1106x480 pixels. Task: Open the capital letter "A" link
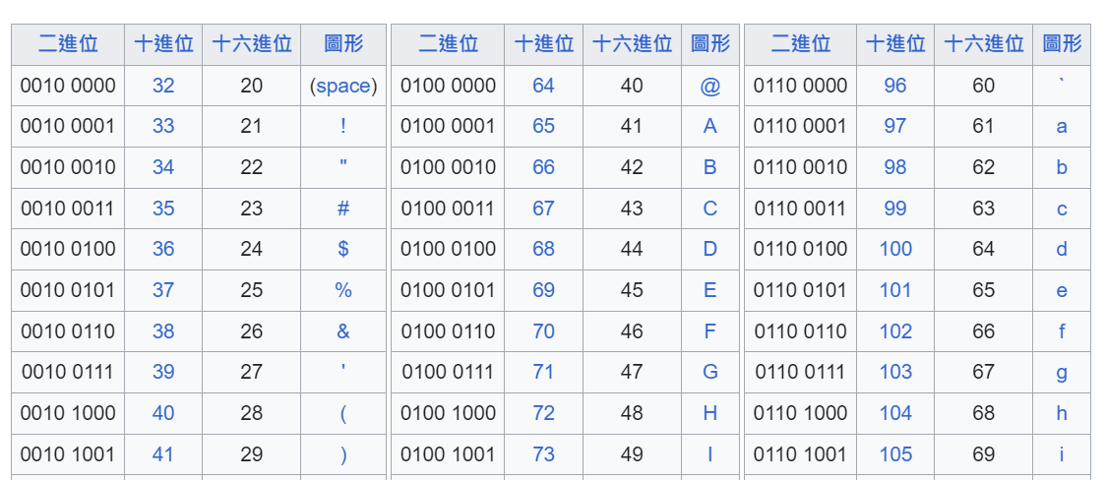click(710, 126)
